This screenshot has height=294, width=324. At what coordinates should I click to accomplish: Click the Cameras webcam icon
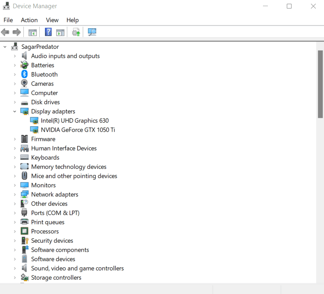pyautogui.click(x=25, y=83)
